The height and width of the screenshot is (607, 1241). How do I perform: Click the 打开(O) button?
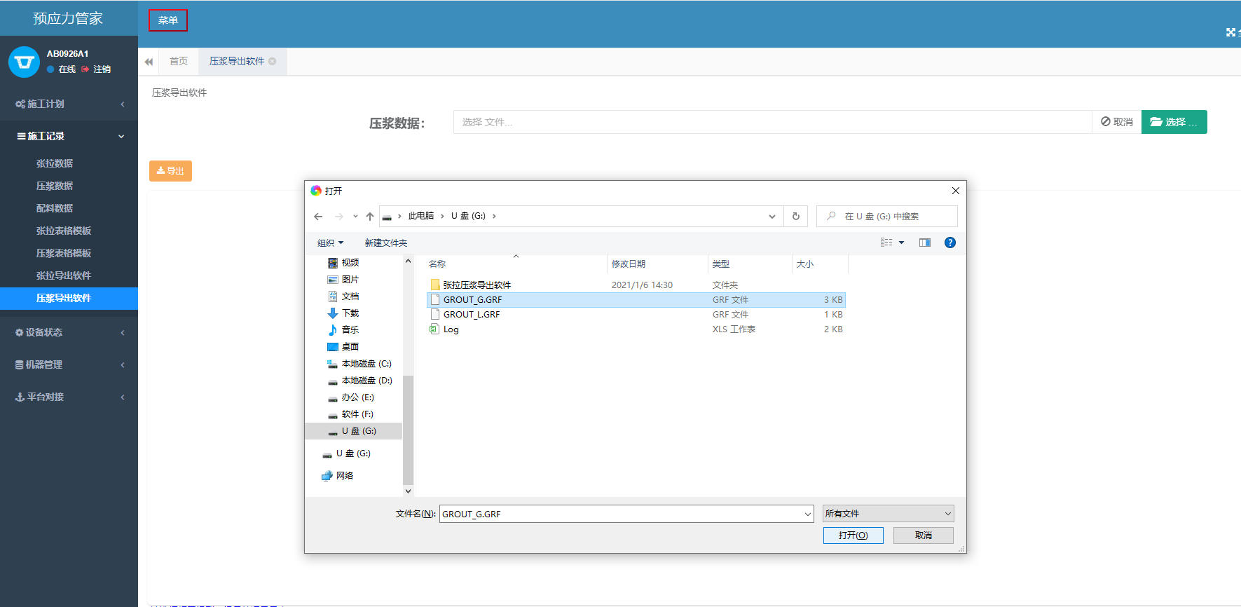point(853,536)
